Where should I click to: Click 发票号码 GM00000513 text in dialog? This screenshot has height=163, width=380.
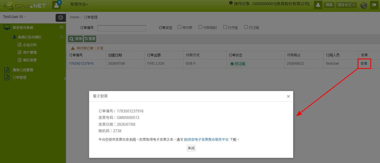click(x=119, y=118)
